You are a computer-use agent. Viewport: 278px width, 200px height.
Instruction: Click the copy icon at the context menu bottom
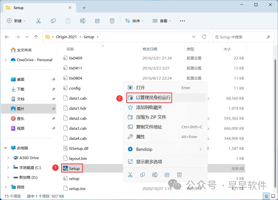(x=142, y=175)
